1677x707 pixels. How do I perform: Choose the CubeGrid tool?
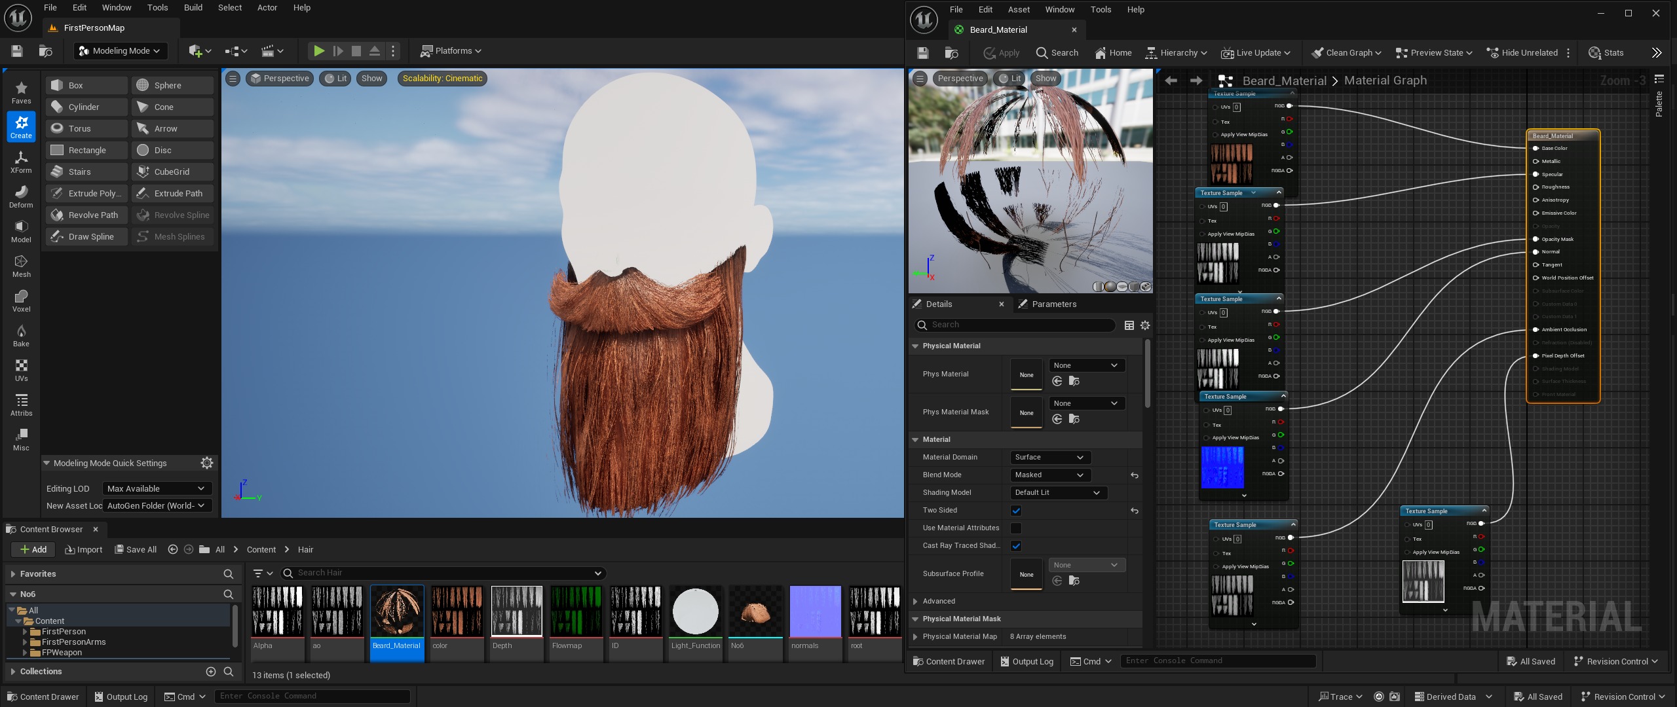click(172, 172)
